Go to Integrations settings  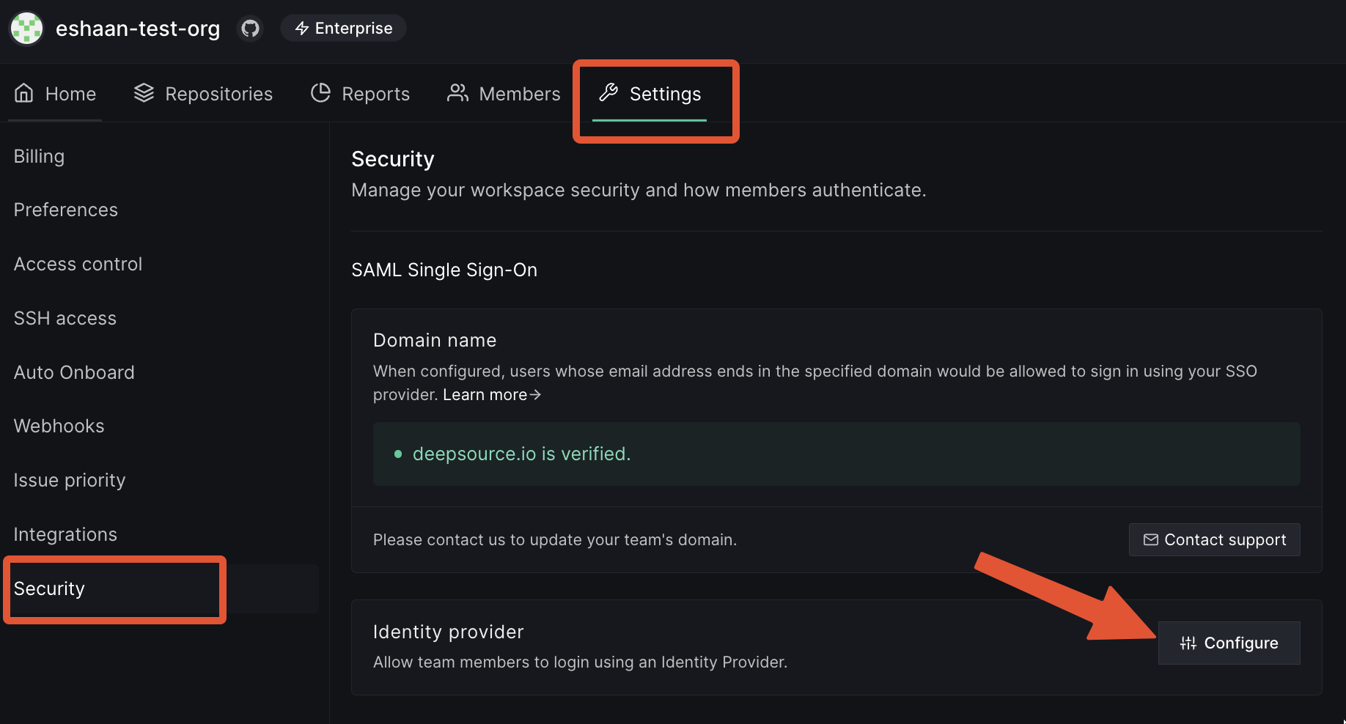tap(66, 534)
